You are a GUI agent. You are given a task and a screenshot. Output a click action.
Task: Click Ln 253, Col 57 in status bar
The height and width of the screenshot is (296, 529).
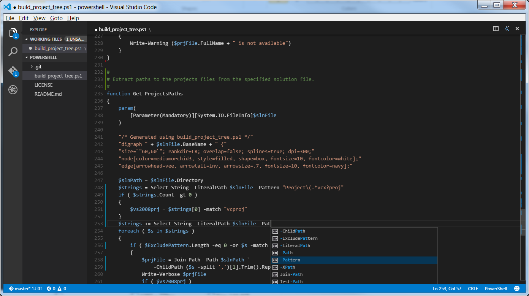[447, 289]
